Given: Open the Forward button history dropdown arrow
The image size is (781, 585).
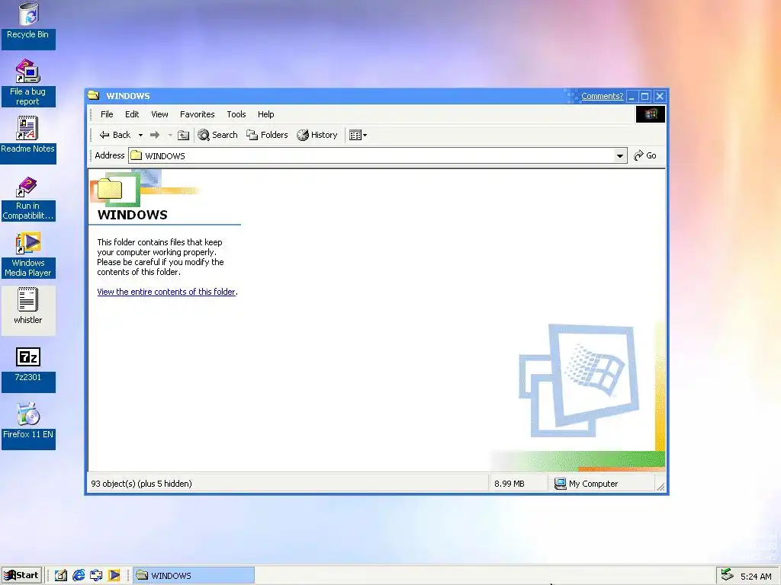Looking at the screenshot, I should (x=170, y=135).
